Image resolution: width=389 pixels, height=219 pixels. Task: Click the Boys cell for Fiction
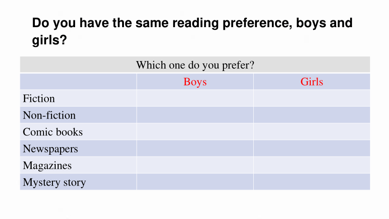(195, 98)
